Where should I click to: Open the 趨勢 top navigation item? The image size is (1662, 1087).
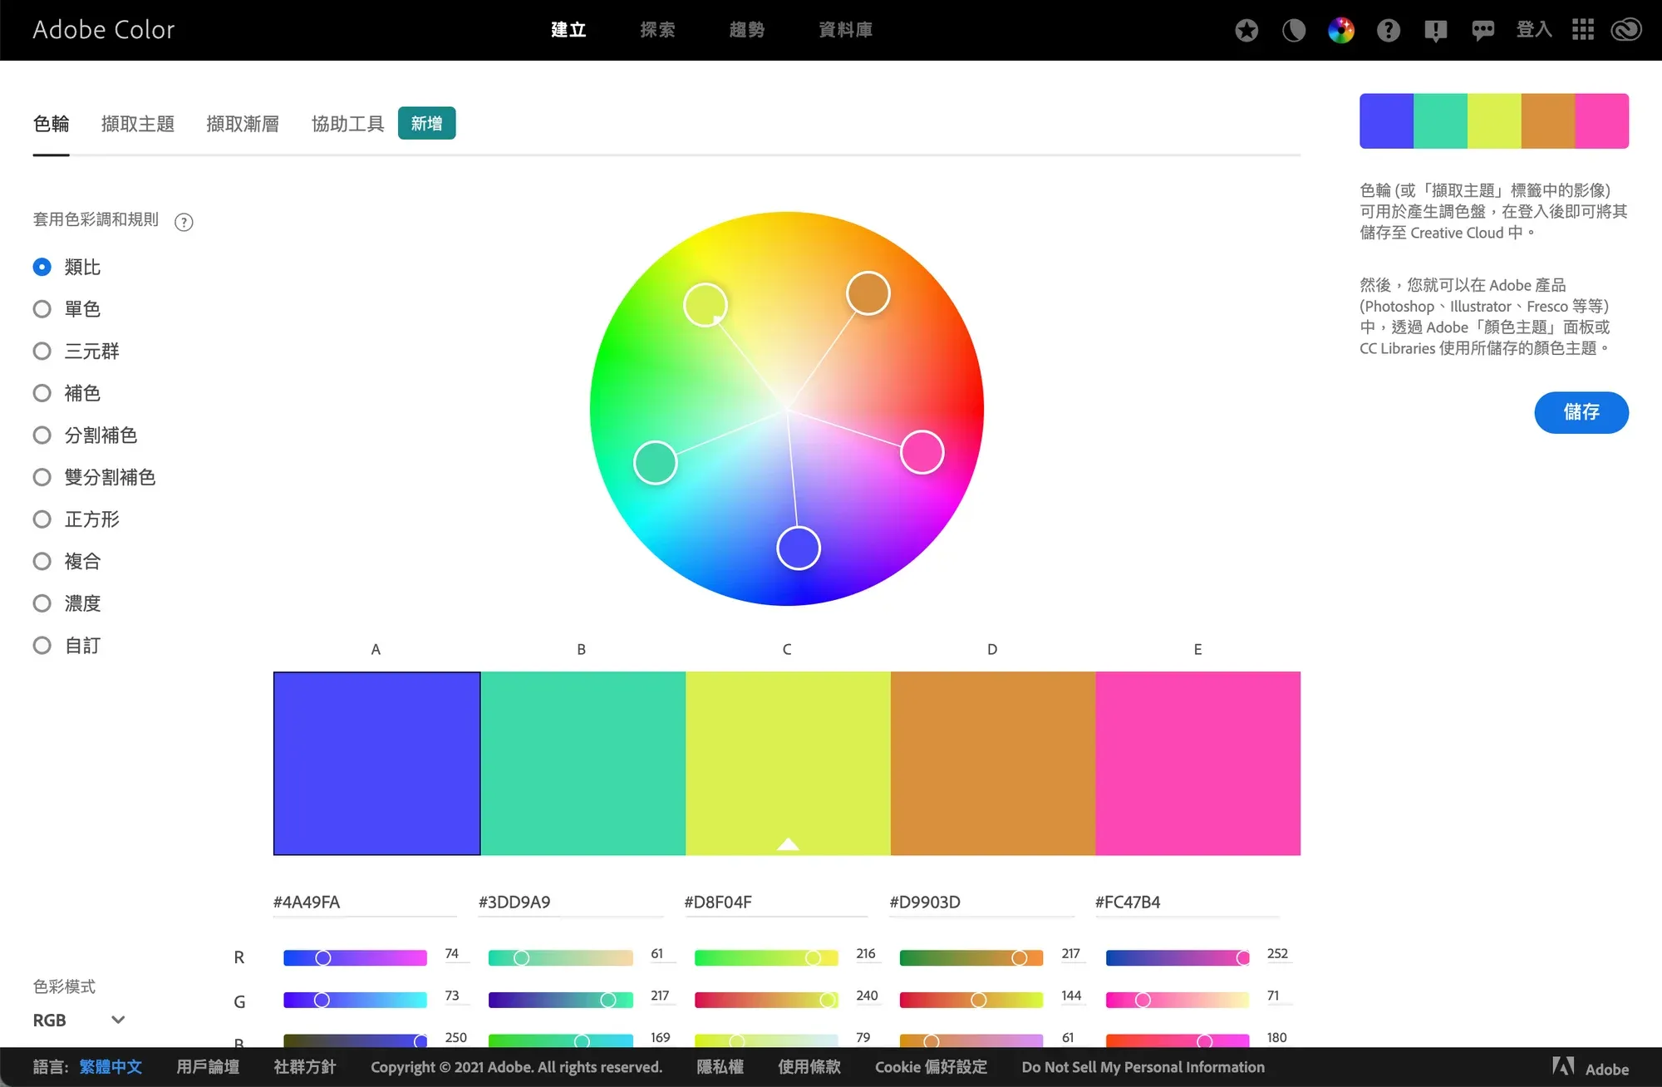coord(746,30)
